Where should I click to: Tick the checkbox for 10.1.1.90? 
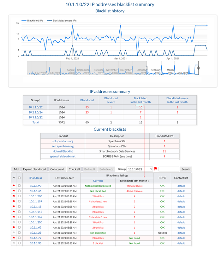(19, 186)
